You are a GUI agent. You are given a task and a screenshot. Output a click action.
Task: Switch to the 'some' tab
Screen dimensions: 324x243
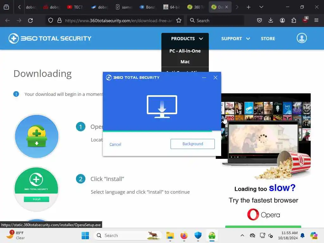coord(124,7)
